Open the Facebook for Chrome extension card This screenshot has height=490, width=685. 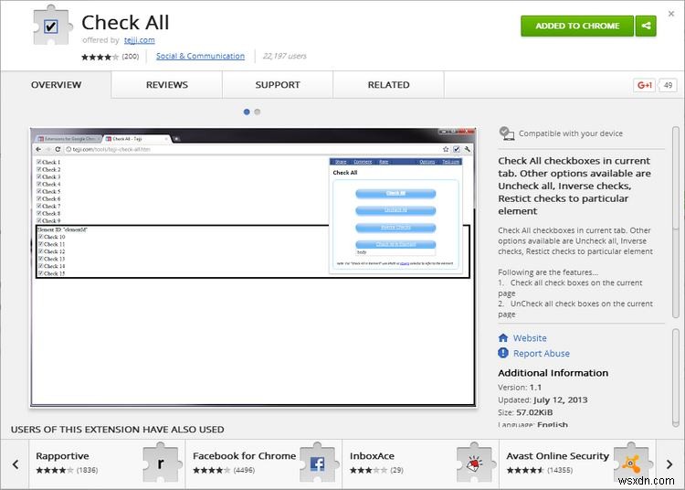coord(264,464)
